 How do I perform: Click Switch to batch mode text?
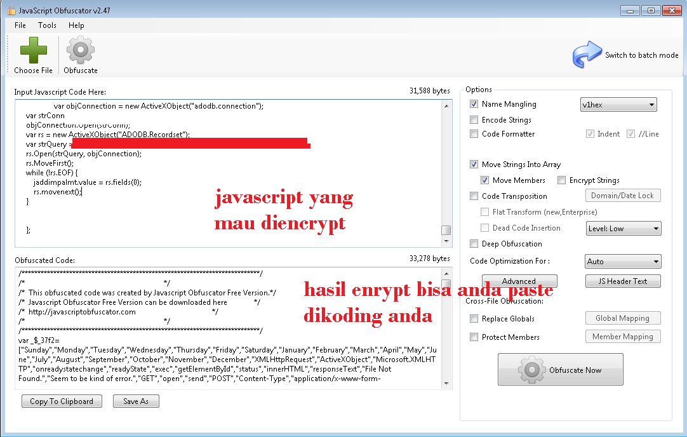coord(641,55)
